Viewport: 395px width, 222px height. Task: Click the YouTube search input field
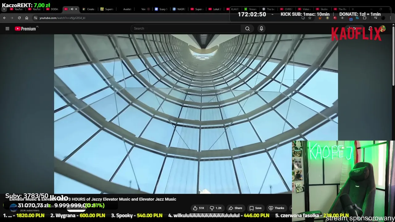click(x=186, y=28)
